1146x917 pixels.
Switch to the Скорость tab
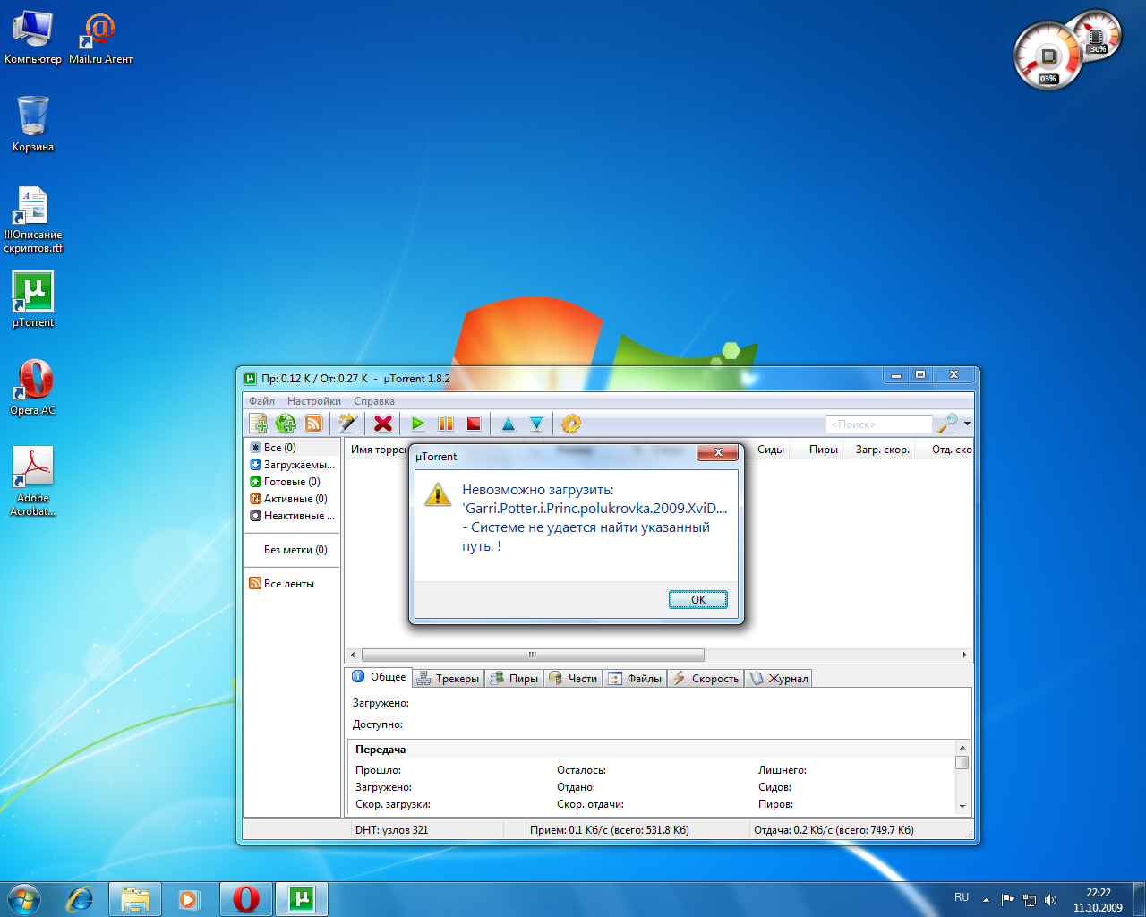(706, 679)
